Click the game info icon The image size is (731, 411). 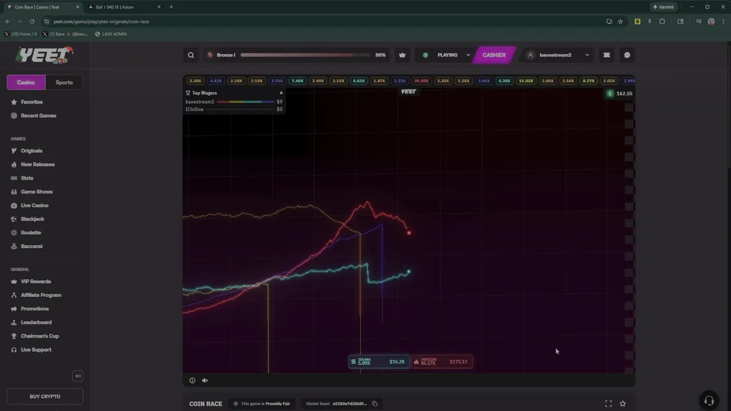[x=192, y=380]
